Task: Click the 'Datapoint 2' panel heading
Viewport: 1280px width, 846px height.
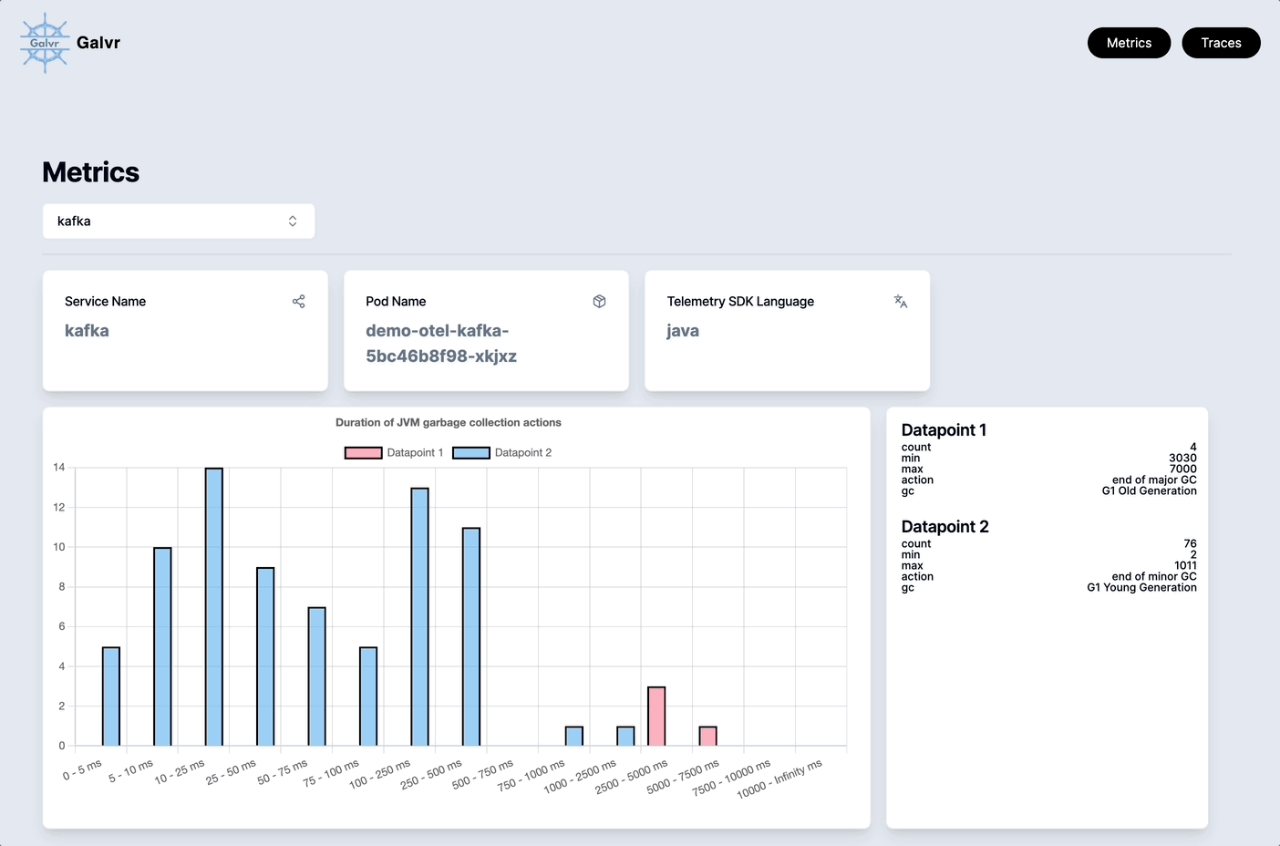Action: (x=945, y=527)
